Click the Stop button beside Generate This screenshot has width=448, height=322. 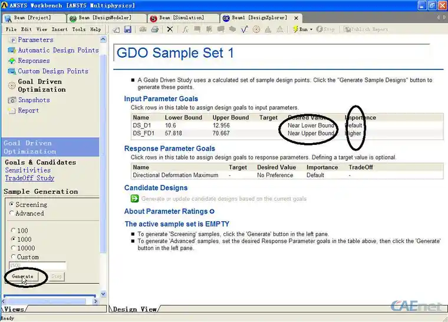pyautogui.click(x=57, y=276)
